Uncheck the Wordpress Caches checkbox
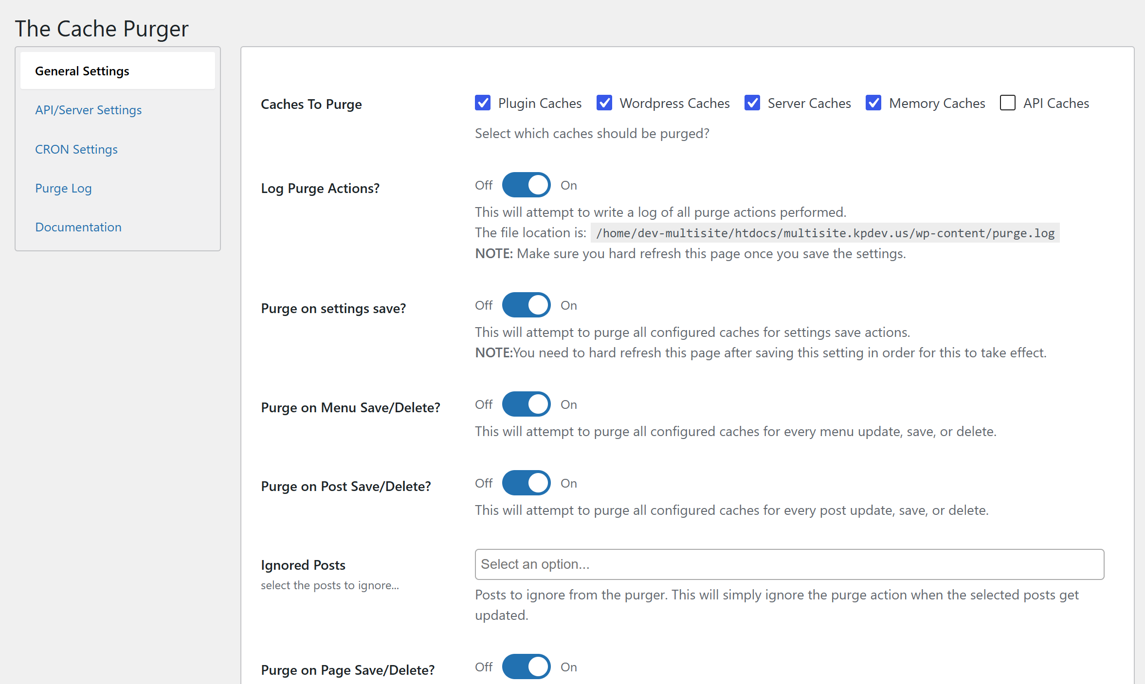Viewport: 1145px width, 684px height. point(604,103)
